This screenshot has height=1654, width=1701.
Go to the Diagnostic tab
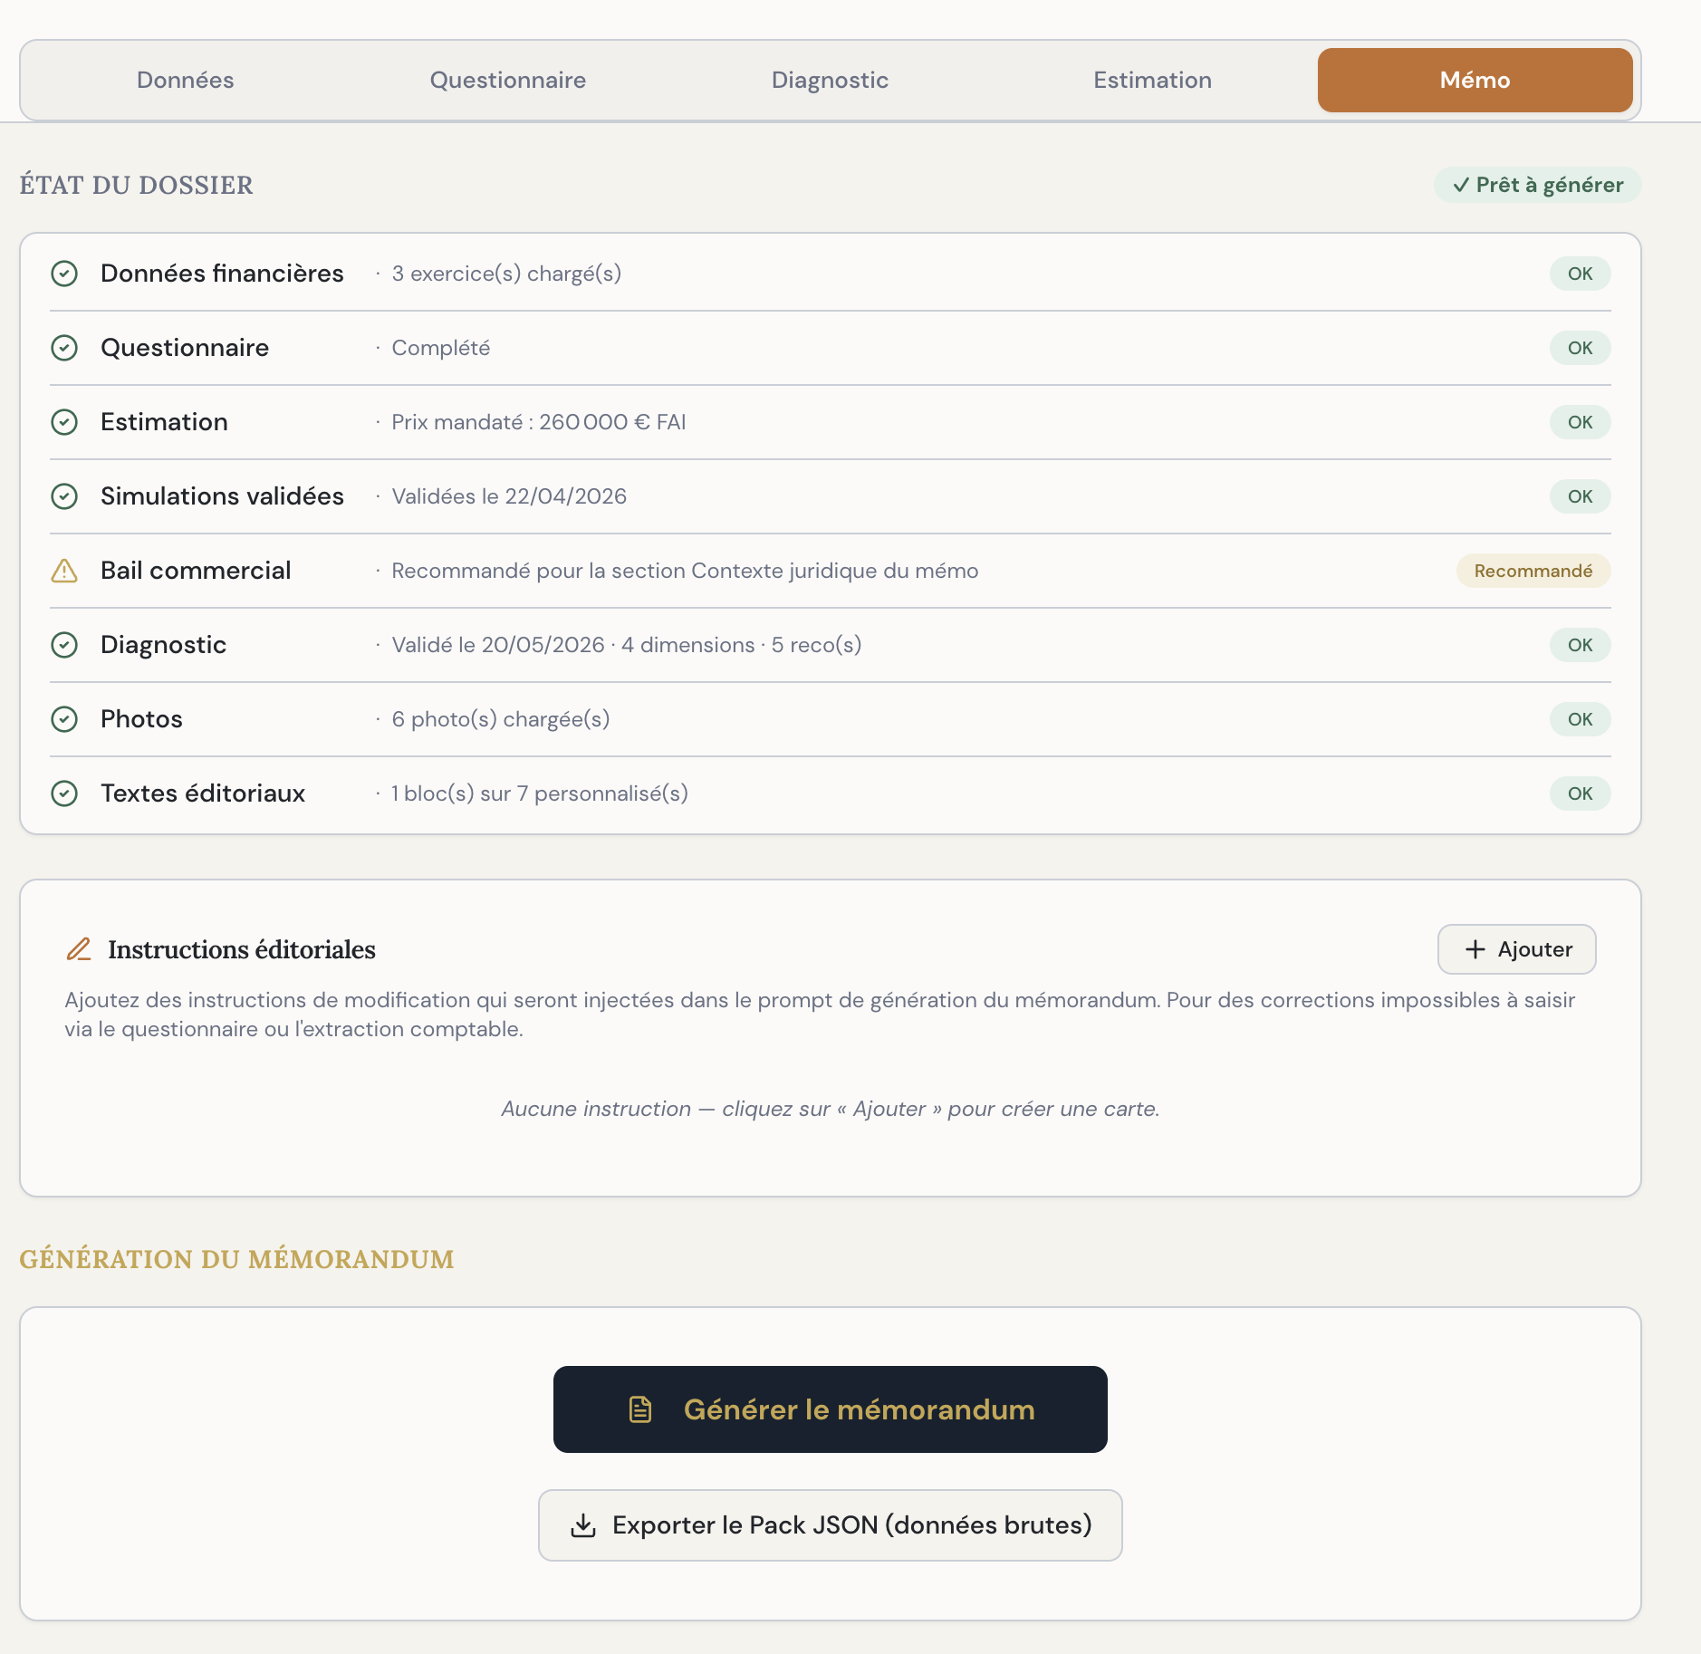(831, 80)
